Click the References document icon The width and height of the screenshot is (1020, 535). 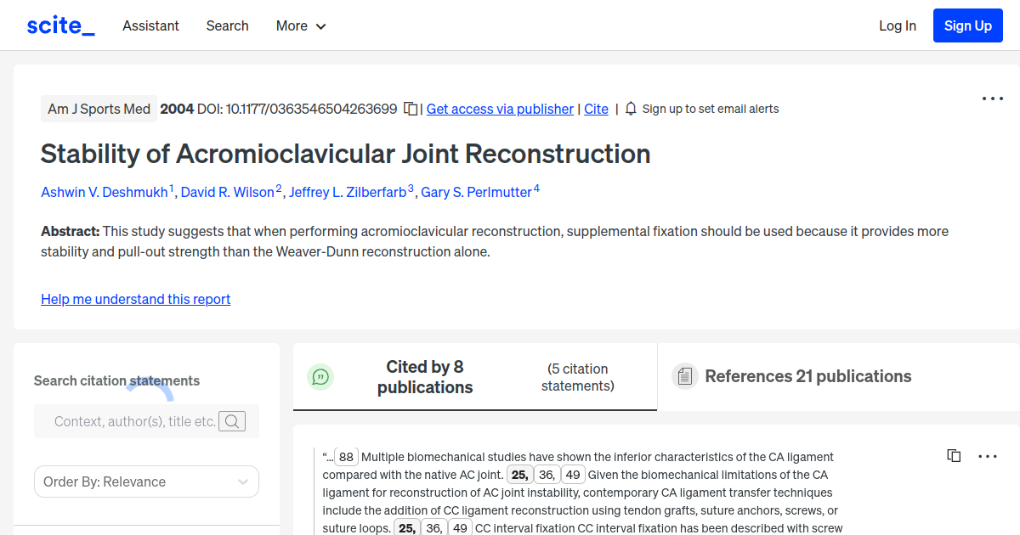[684, 375]
